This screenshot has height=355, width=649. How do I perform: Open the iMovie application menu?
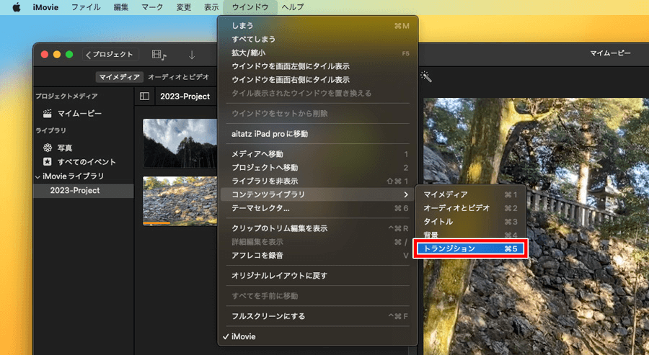pos(45,7)
